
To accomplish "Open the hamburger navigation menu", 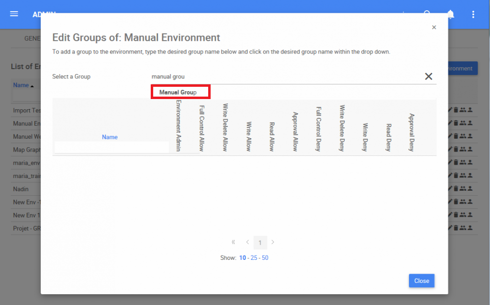I will [x=14, y=14].
